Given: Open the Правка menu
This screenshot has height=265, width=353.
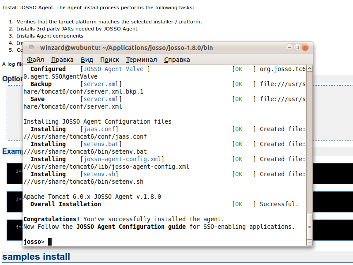Looking at the screenshot, I should tap(62, 60).
